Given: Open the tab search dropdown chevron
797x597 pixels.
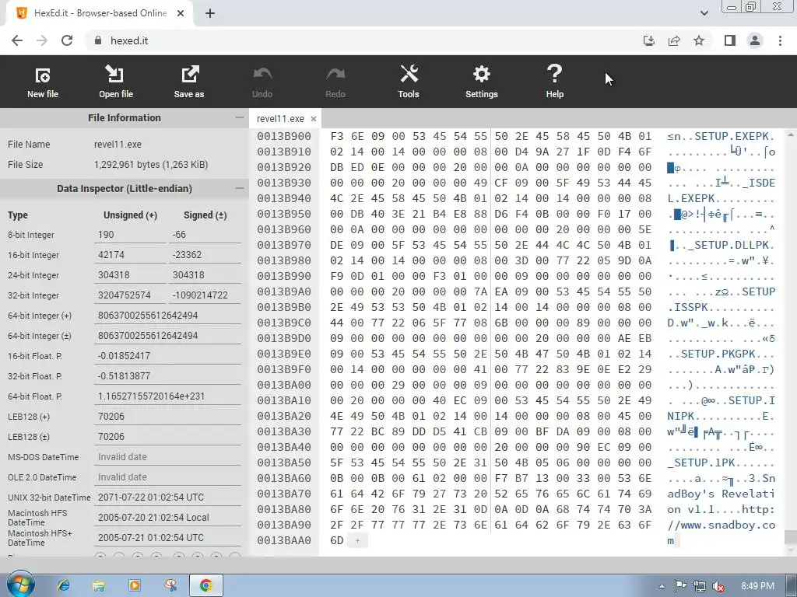Looking at the screenshot, I should (x=704, y=13).
